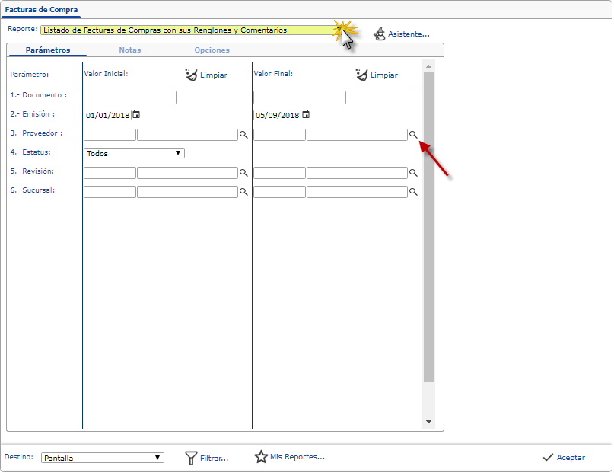Click magnifier for initial Revisión value

click(244, 173)
